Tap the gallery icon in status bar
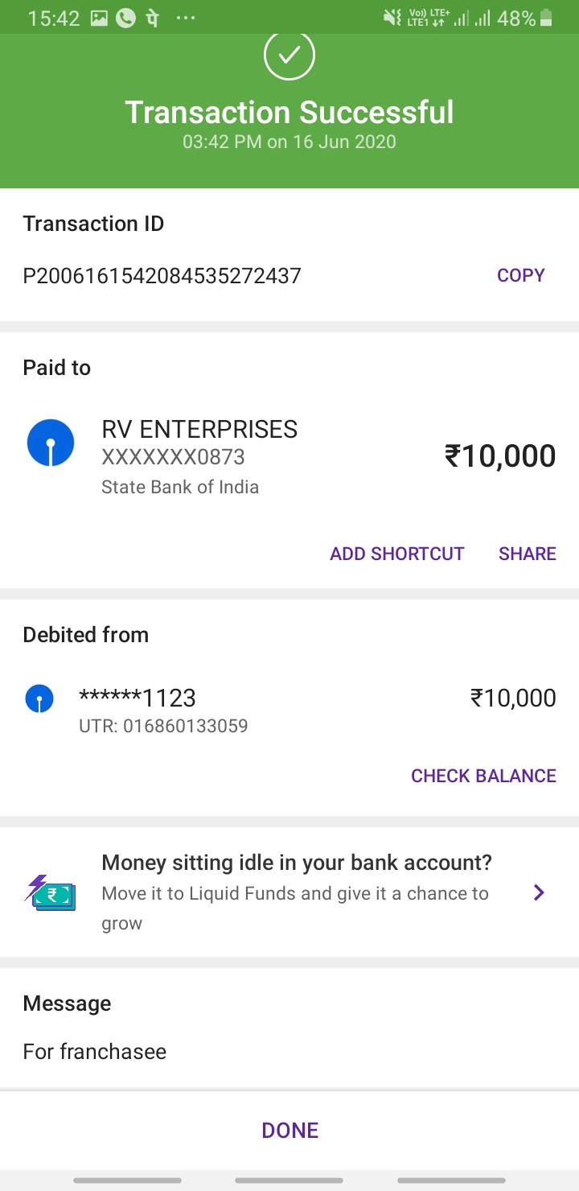579x1191 pixels. [99, 18]
